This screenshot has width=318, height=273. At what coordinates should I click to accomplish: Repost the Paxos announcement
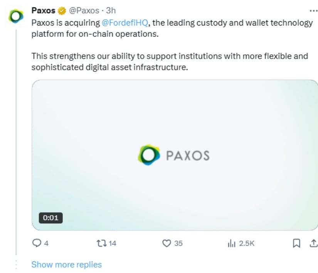pyautogui.click(x=101, y=243)
